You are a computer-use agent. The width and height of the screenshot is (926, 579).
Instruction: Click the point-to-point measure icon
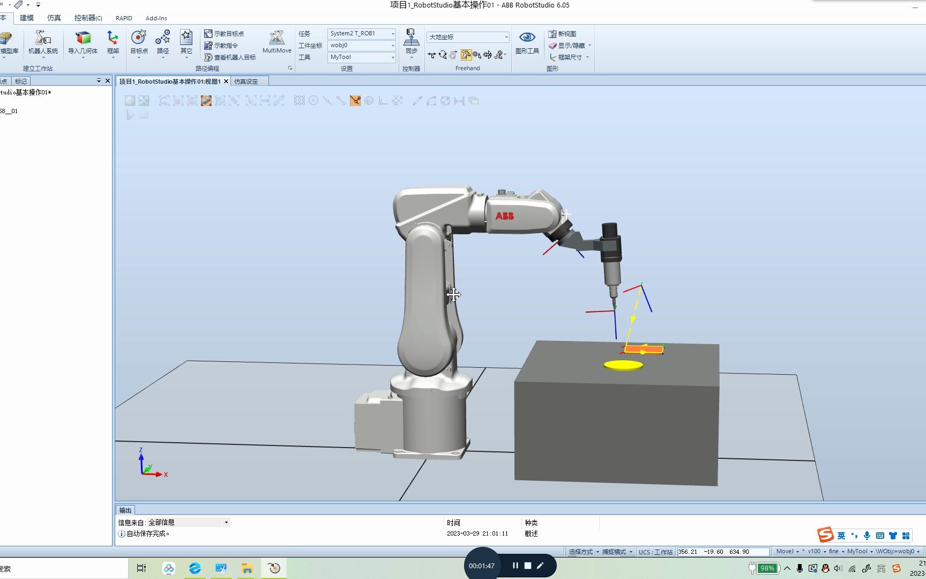pos(417,101)
